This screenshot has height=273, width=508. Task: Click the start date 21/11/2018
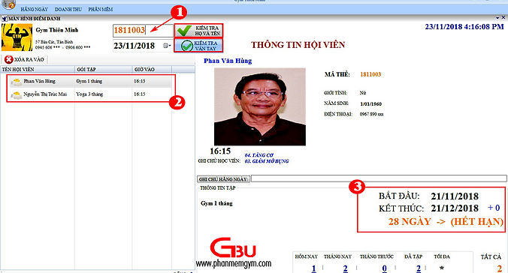coord(455,196)
